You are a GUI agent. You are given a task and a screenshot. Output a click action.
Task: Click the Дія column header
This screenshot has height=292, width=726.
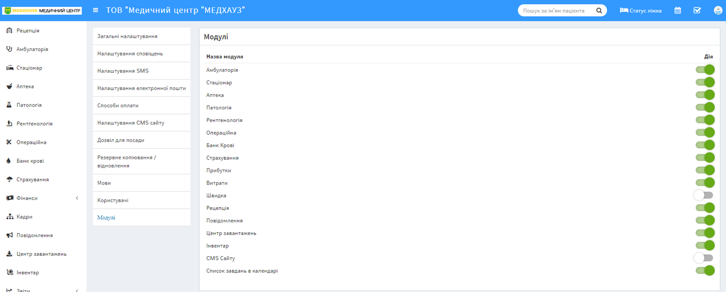tap(708, 56)
